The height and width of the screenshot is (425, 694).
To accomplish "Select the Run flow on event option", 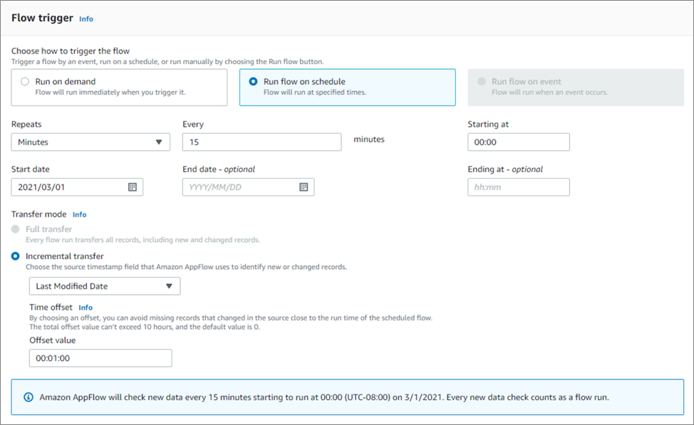I will coord(576,87).
